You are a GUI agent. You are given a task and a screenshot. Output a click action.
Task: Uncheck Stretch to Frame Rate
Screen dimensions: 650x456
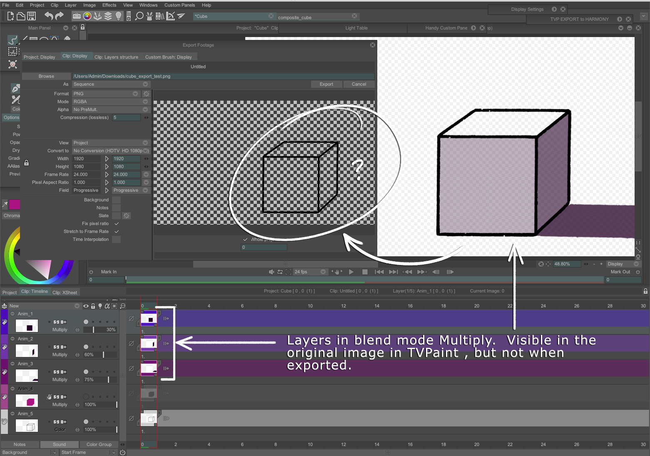pyautogui.click(x=117, y=232)
